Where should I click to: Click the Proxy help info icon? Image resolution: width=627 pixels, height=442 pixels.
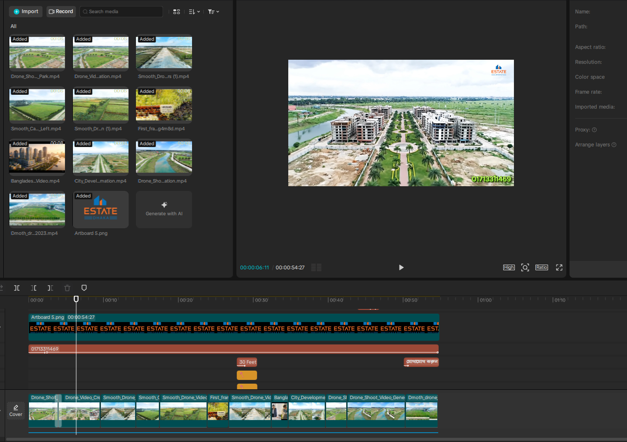pyautogui.click(x=594, y=130)
